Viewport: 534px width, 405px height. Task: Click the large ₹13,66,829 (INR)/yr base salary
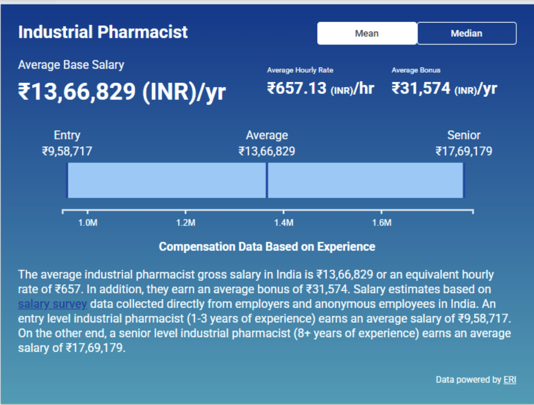pyautogui.click(x=122, y=92)
